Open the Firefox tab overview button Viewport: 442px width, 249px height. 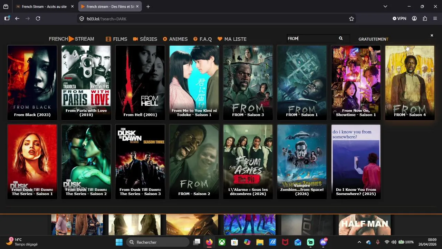(6, 7)
